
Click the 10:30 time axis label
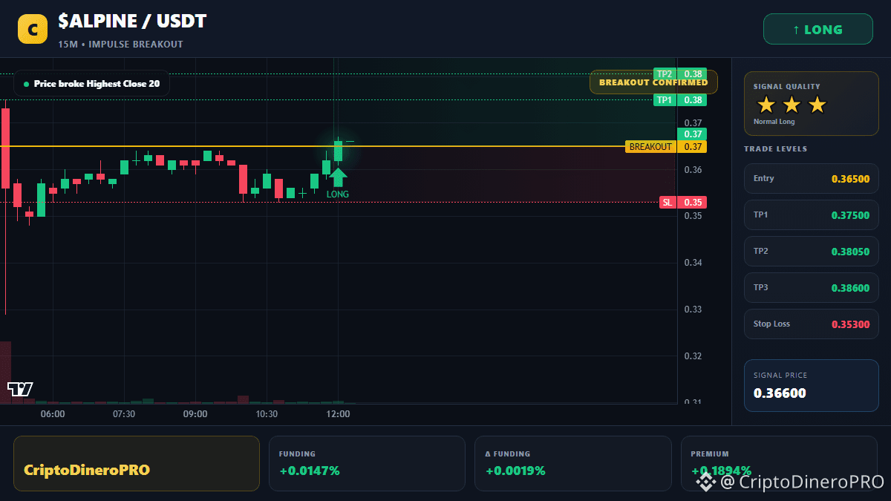[x=267, y=414]
